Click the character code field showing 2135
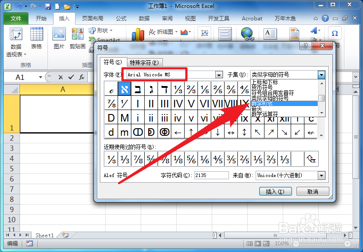 click(x=211, y=175)
